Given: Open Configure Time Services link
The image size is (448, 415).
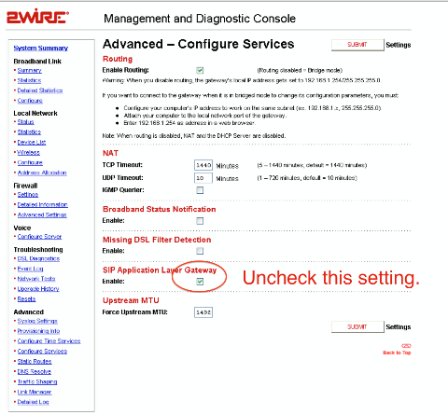Looking at the screenshot, I should pyautogui.click(x=49, y=341).
